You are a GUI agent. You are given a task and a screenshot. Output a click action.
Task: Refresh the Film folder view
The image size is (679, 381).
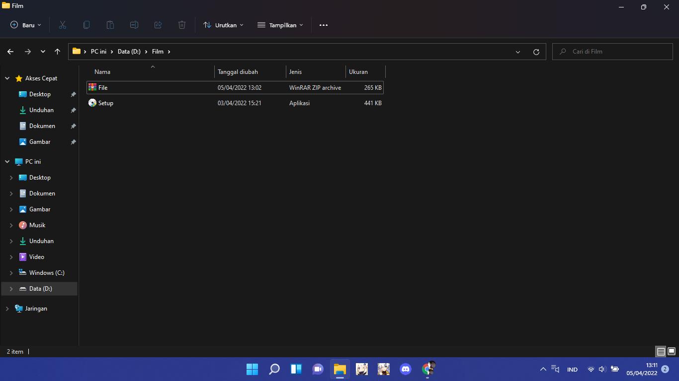coord(536,52)
